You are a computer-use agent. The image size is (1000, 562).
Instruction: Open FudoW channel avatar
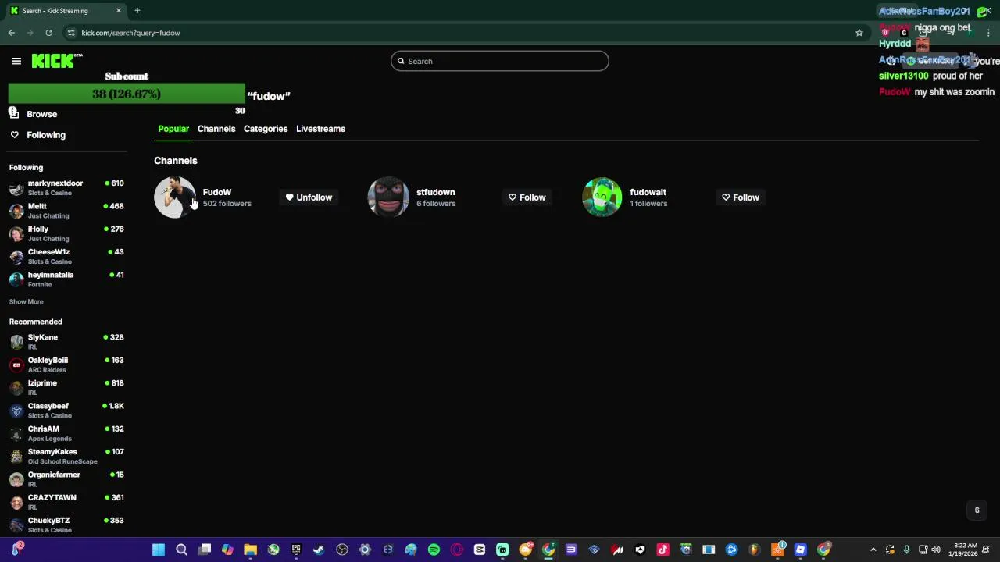(174, 197)
